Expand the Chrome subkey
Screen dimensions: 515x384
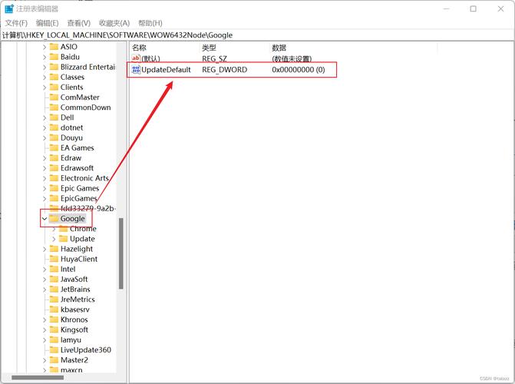click(54, 229)
